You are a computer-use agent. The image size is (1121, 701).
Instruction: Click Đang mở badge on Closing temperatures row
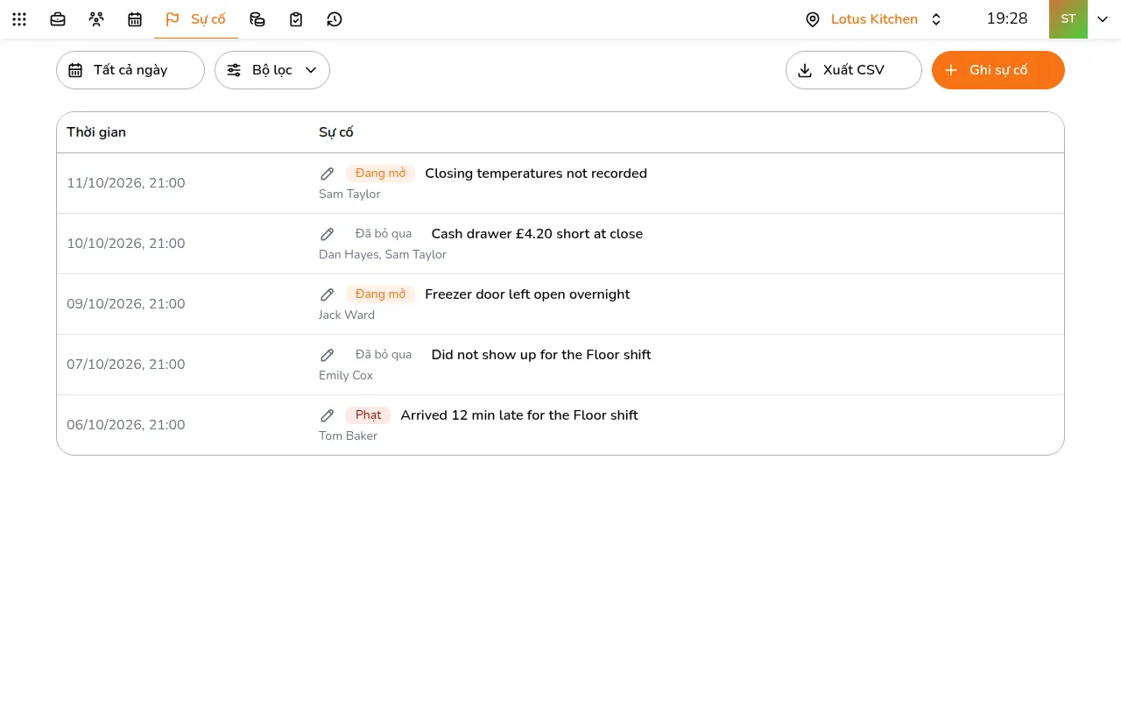click(380, 173)
